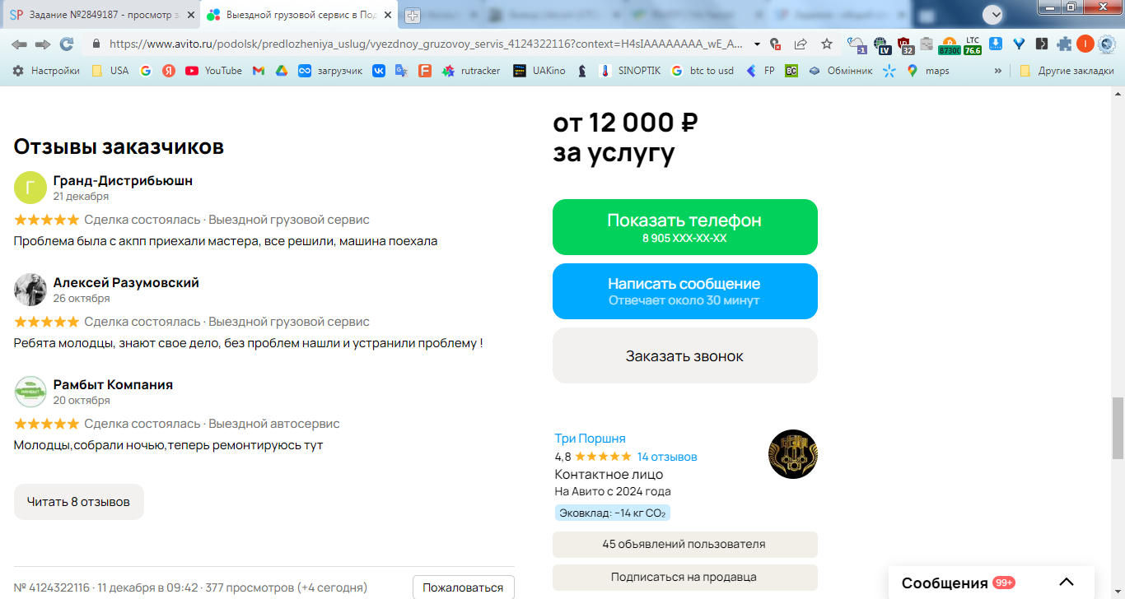Open the Gmail bookmark icon
The image size is (1125, 599).
[258, 71]
